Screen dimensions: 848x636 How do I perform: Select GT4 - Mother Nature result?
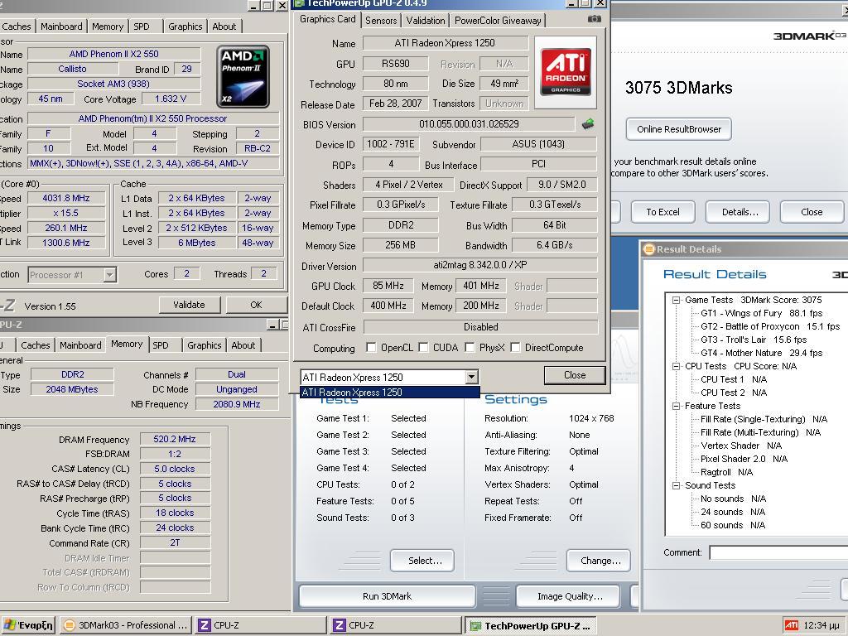pyautogui.click(x=762, y=353)
